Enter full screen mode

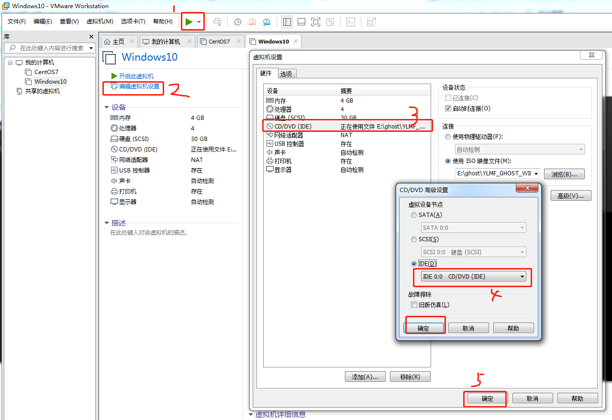pyautogui.click(x=315, y=22)
